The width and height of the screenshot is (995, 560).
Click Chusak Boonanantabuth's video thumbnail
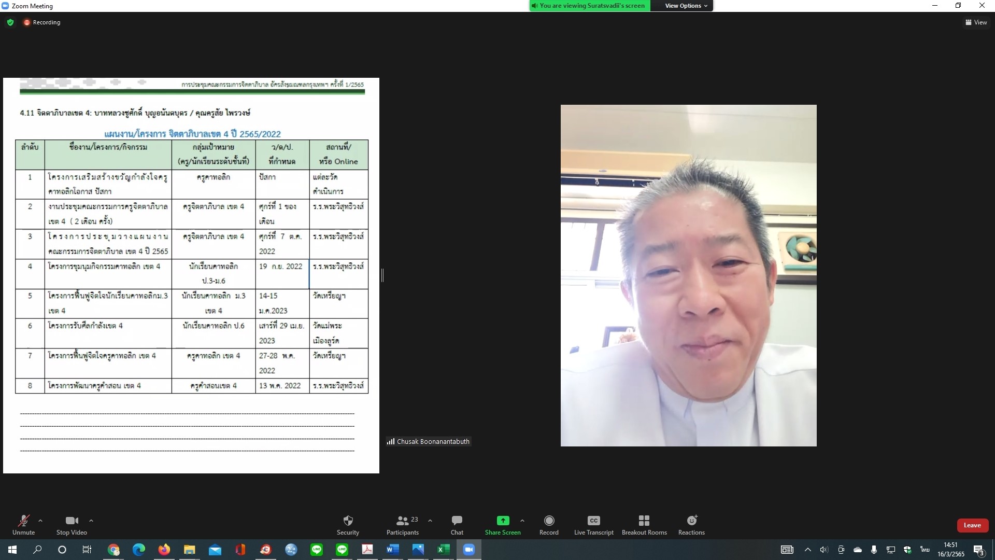(x=688, y=275)
